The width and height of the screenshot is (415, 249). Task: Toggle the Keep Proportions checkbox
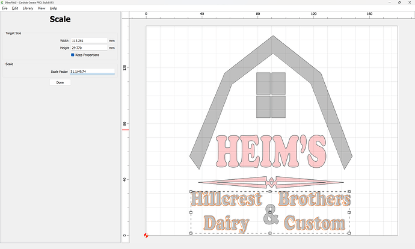pos(73,55)
